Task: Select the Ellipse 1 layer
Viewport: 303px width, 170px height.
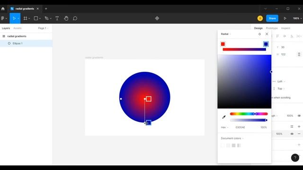Action: tap(26, 43)
